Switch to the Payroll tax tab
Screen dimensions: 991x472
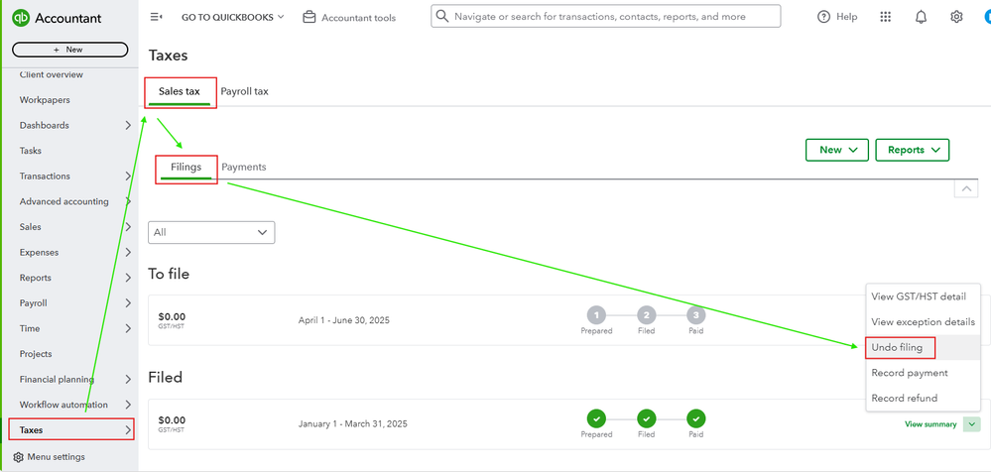click(x=244, y=91)
